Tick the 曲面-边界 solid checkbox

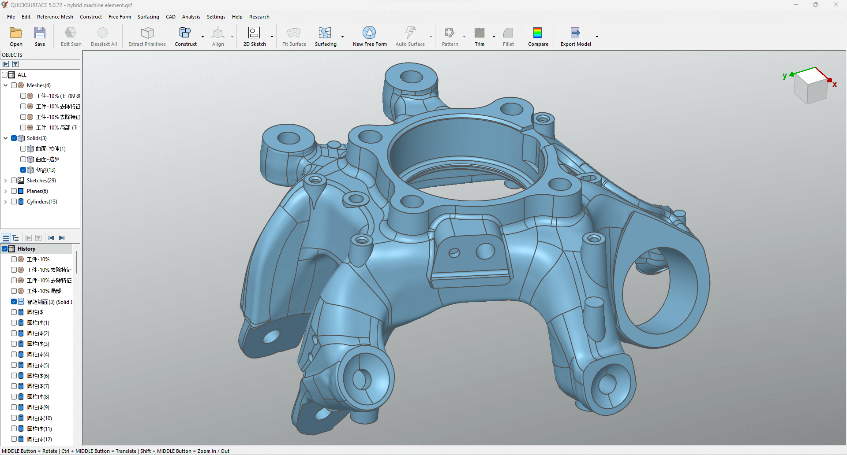[23, 159]
